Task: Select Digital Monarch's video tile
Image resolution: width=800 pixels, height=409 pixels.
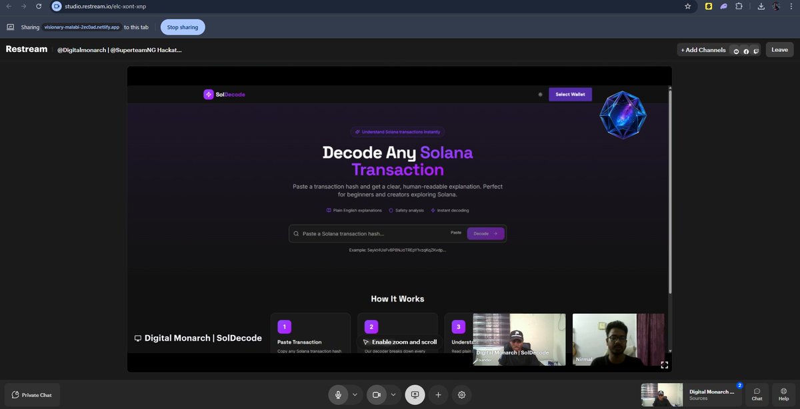Action: click(x=519, y=339)
